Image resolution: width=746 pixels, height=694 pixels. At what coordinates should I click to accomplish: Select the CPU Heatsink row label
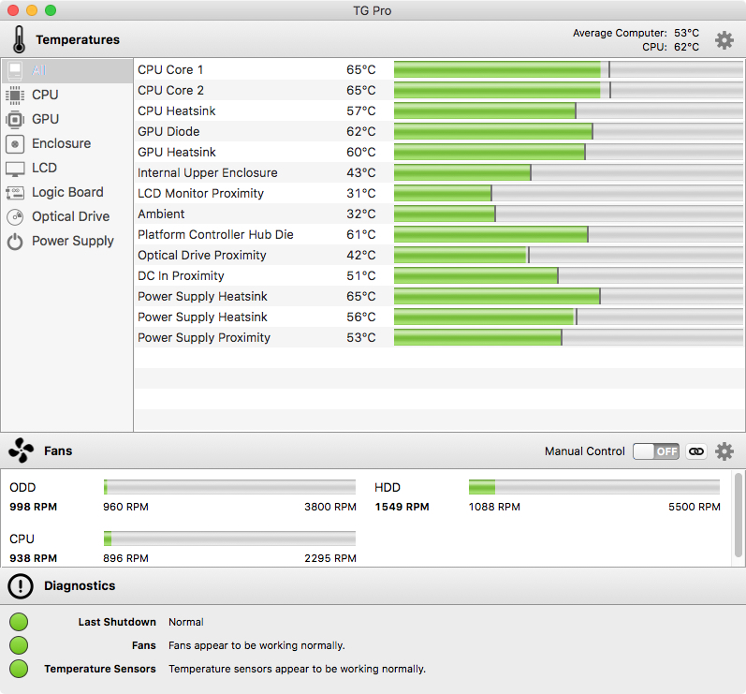(177, 111)
